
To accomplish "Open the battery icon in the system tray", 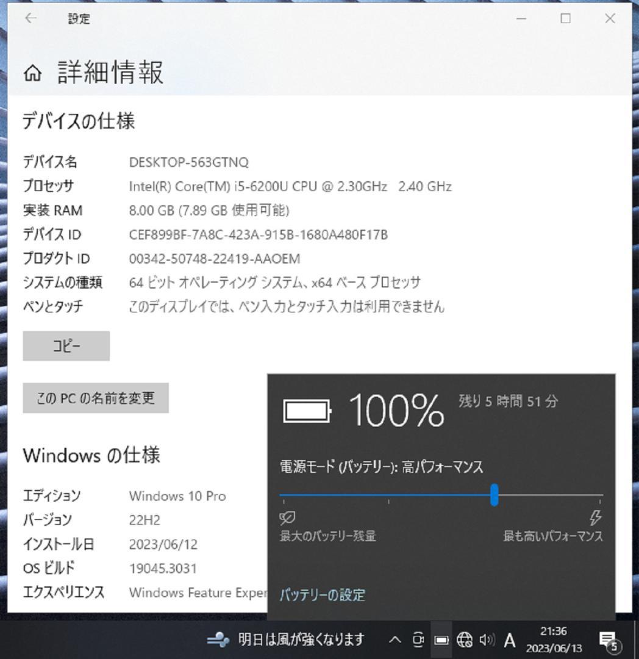I will pos(440,640).
